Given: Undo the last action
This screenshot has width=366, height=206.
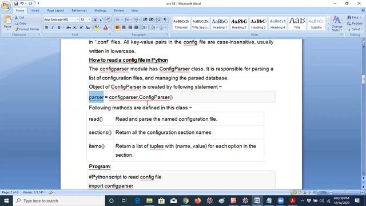Looking at the screenshot, I should tap(22, 3).
